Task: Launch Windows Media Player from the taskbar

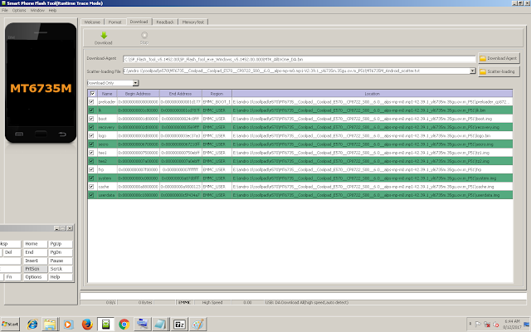Action: tap(68, 325)
